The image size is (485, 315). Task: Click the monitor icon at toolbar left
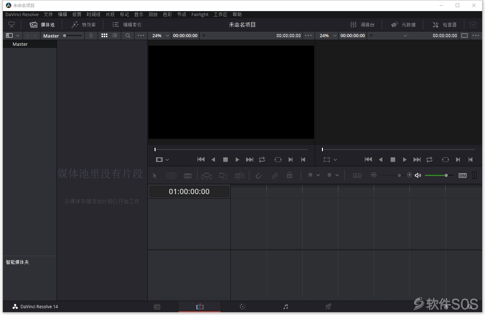point(12,25)
